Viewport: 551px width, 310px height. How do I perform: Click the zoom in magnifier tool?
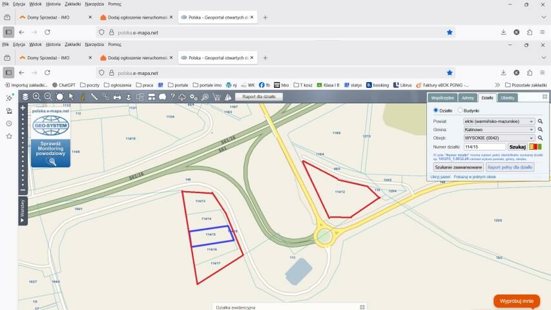[36, 97]
